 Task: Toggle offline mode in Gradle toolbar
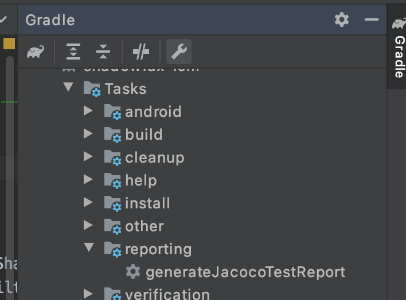click(141, 52)
